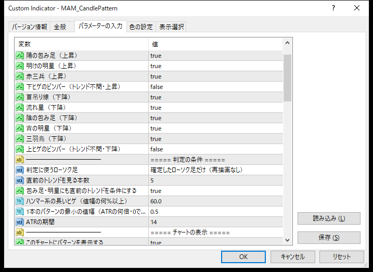Screen dimensions: 373x272
Task: Click the icon beside 下ヒゲのピンバー row
Action: [x=20, y=87]
